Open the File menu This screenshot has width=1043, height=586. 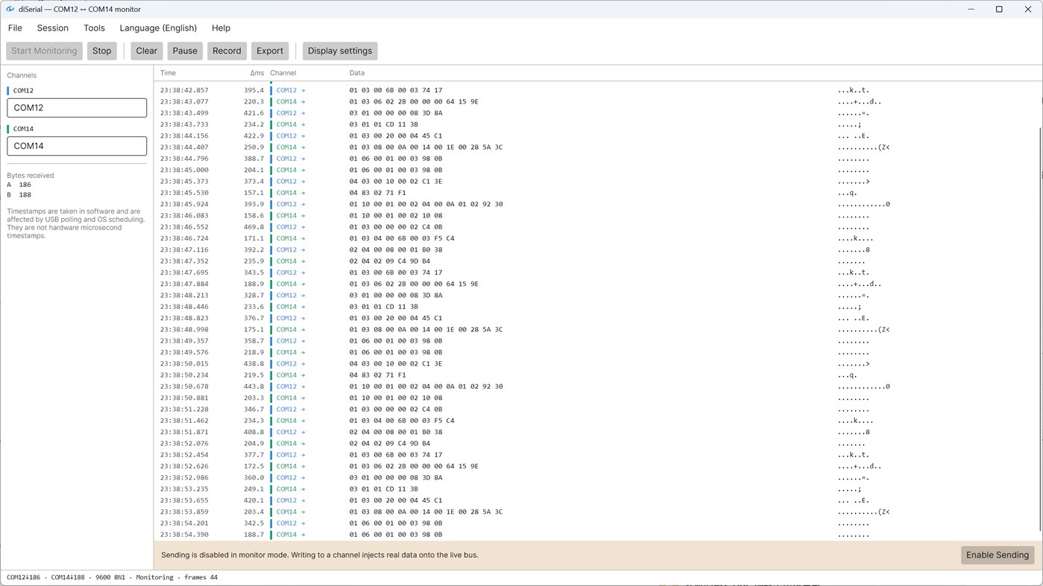pyautogui.click(x=15, y=28)
